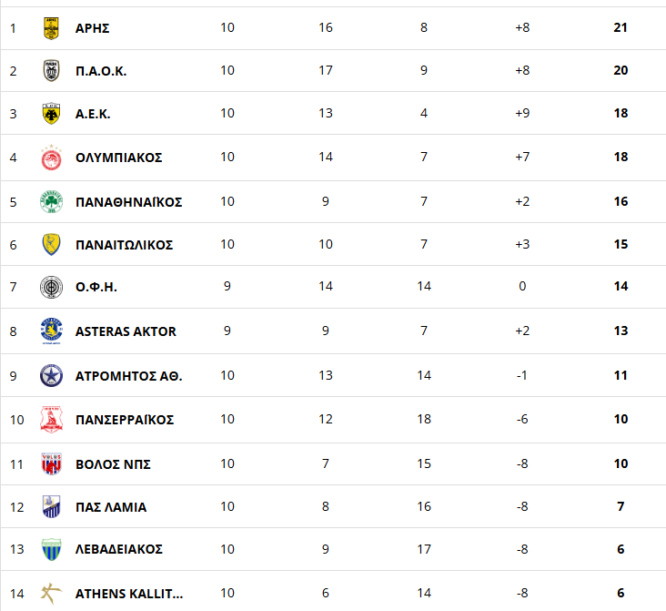Open the ASTERAS AKTOR team link
The image size is (666, 611).
click(126, 331)
